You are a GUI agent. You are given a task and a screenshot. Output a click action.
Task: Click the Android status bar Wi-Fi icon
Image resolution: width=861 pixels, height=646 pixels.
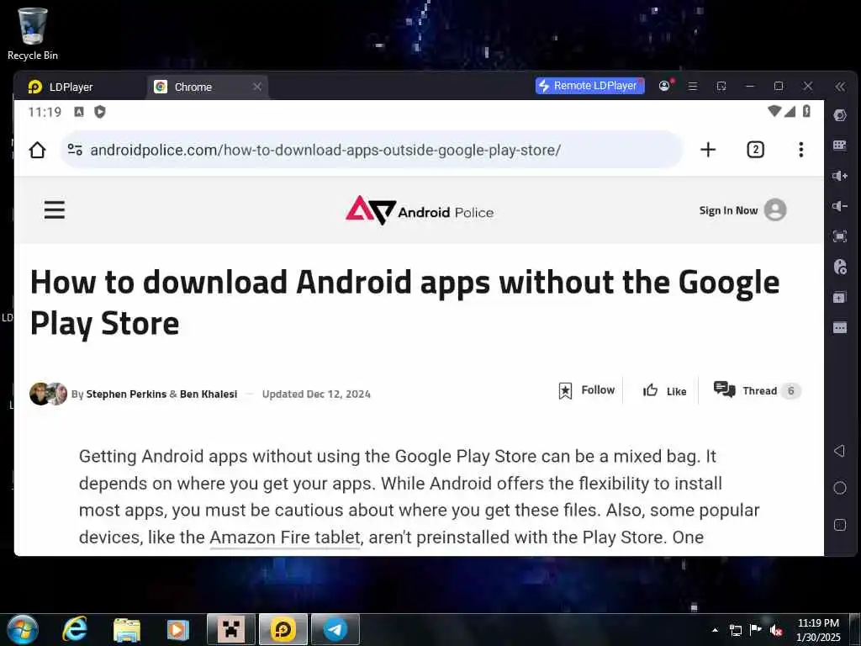pyautogui.click(x=774, y=111)
